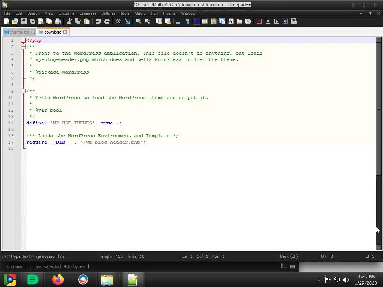Open the Edit menu
Image resolution: width=383 pixels, height=287 pixels.
point(19,13)
